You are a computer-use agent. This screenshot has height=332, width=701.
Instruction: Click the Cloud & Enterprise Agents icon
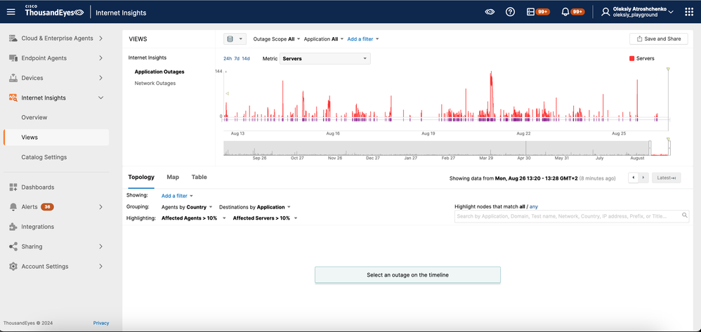[13, 39]
